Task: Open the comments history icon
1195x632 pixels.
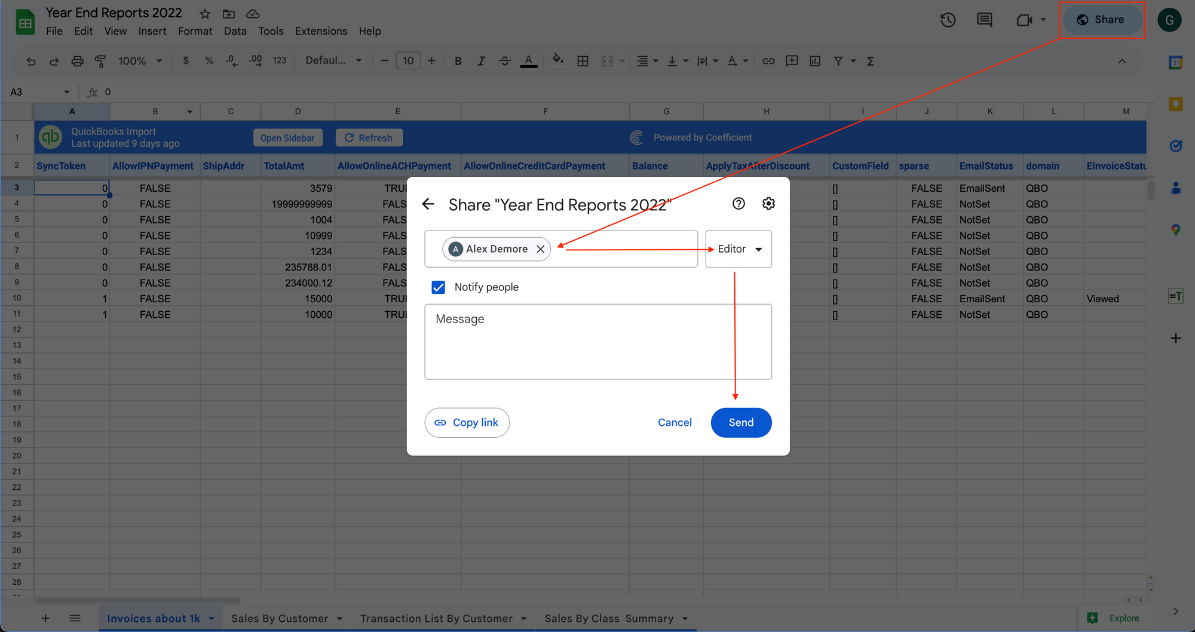Action: 984,20
